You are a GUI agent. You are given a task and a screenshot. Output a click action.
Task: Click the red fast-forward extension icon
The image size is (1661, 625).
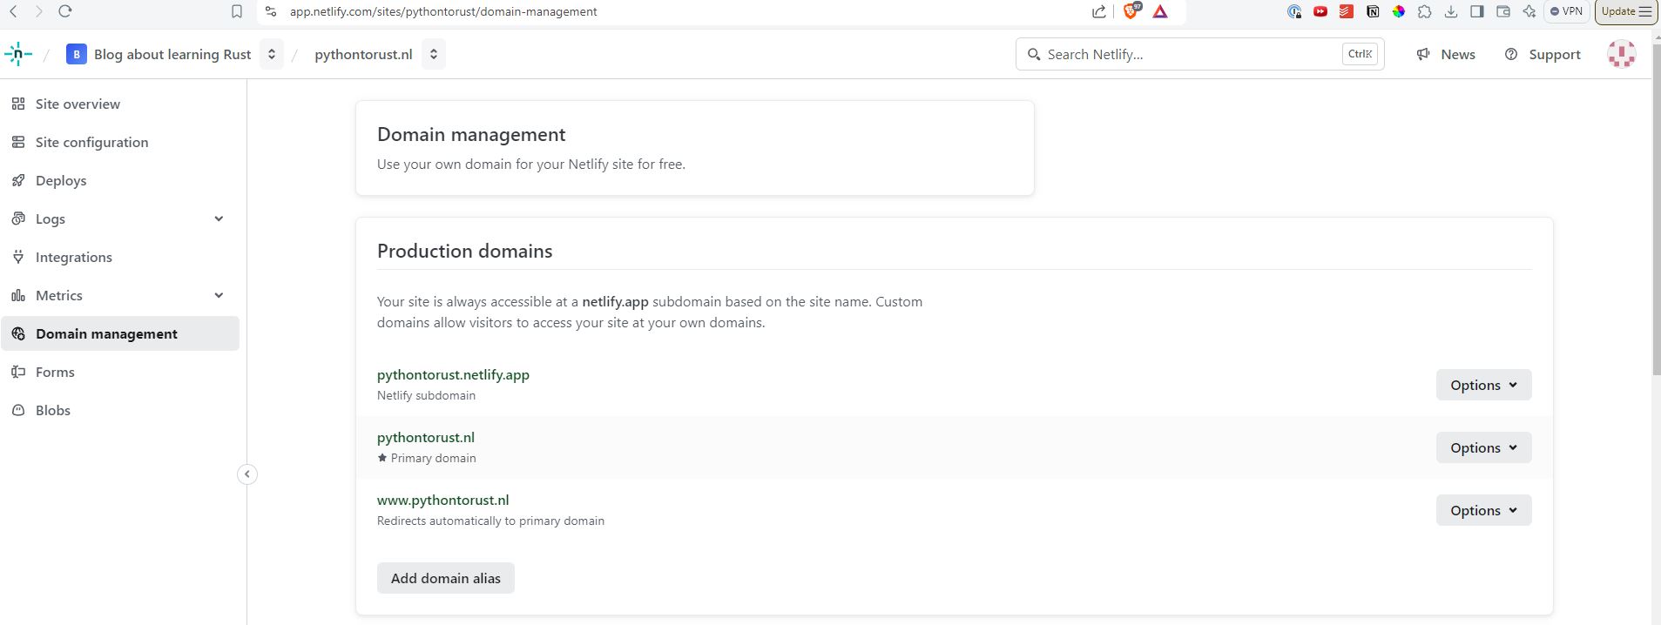1320,11
